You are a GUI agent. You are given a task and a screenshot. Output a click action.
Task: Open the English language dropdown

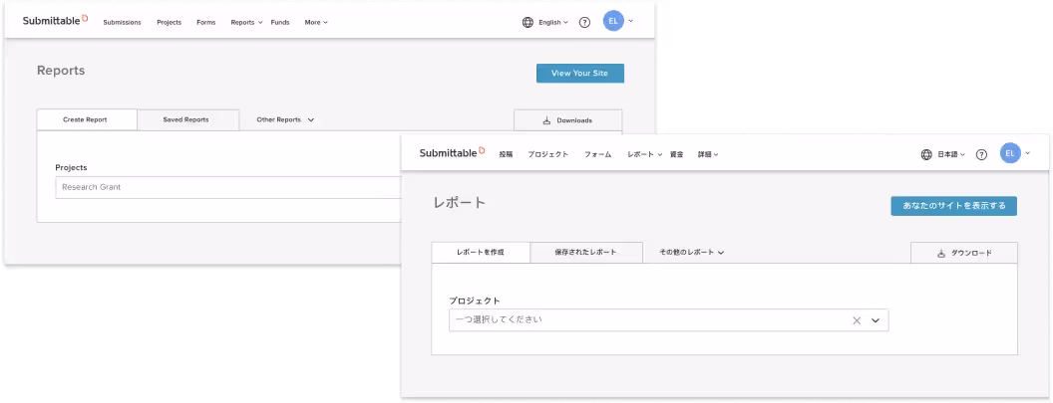coord(553,22)
